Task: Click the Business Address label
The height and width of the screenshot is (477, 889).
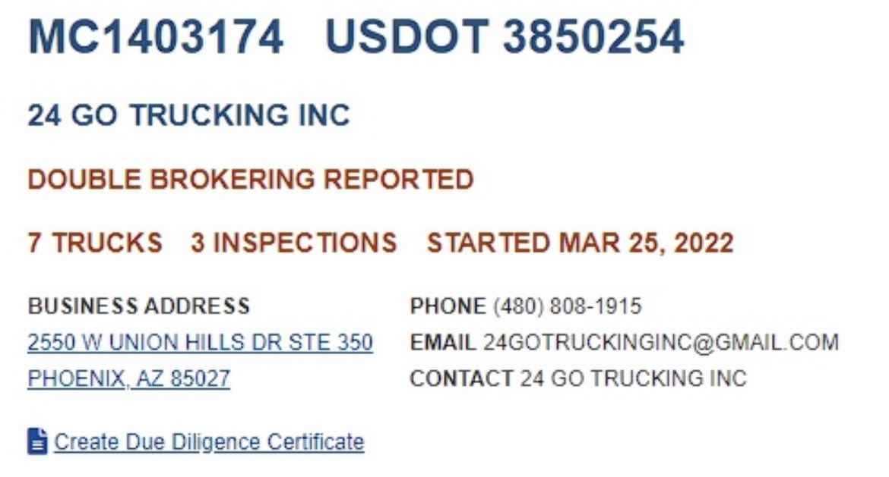Action: point(139,306)
